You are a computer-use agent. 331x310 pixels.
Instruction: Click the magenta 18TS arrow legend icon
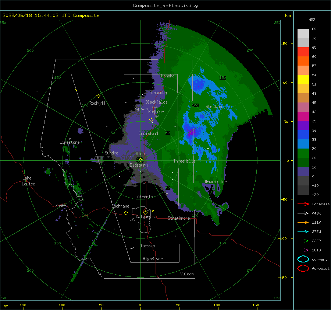click(x=303, y=250)
